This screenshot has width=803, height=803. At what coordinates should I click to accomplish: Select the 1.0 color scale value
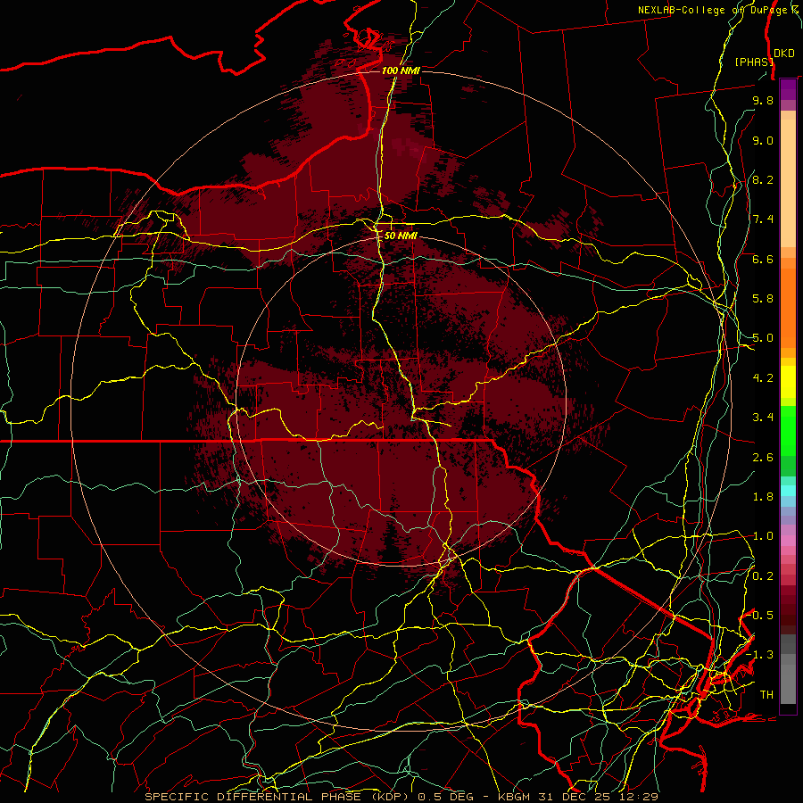[x=763, y=536]
